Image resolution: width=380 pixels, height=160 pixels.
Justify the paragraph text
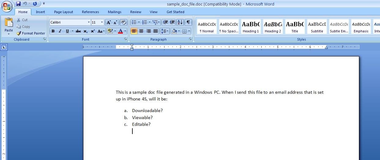tap(156, 31)
